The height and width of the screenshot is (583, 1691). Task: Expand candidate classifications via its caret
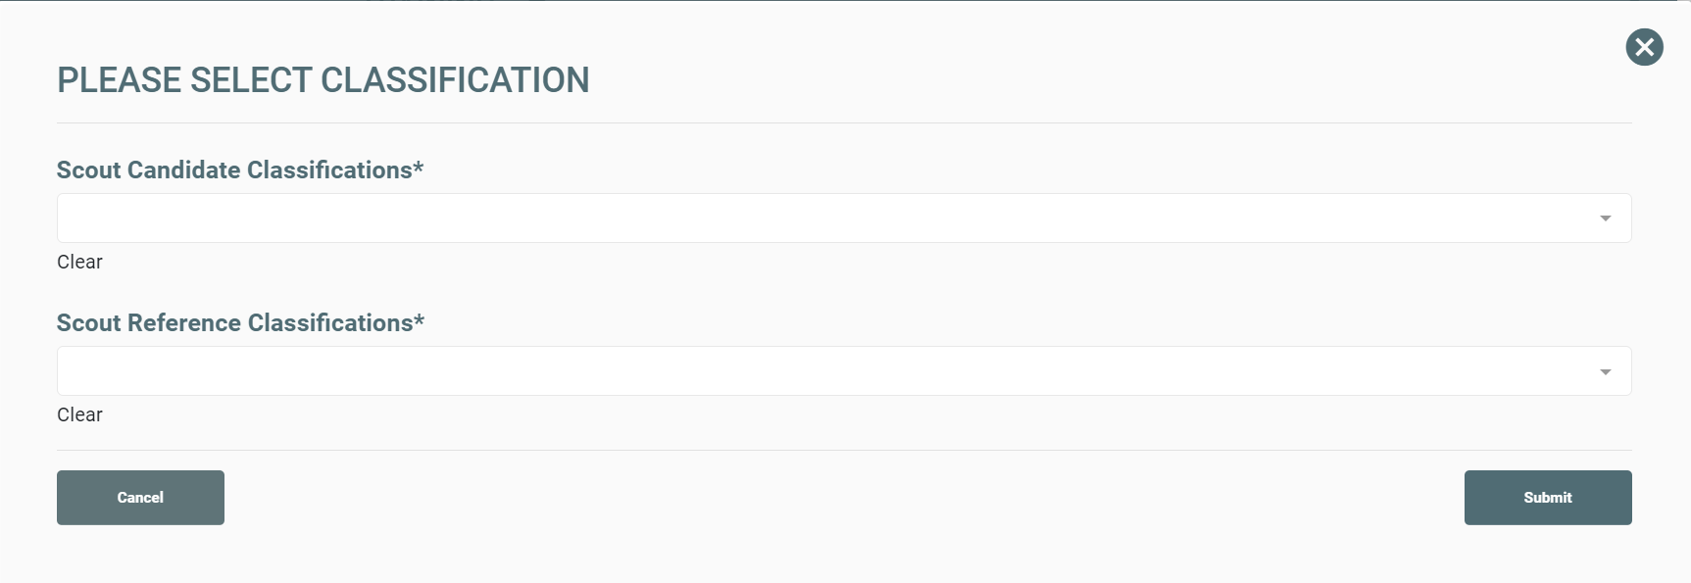tap(1605, 219)
